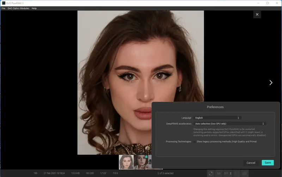Maximize the DxO PureRAW window

point(268,3)
